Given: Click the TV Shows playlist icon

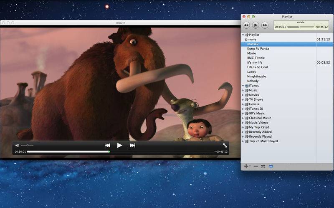Looking at the screenshot, I should [247, 99].
